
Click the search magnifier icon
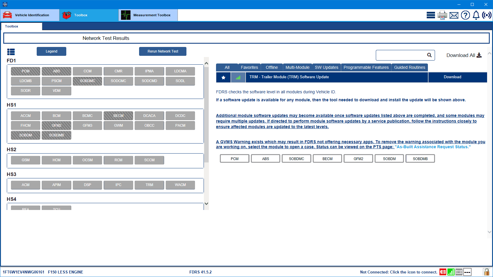point(429,55)
